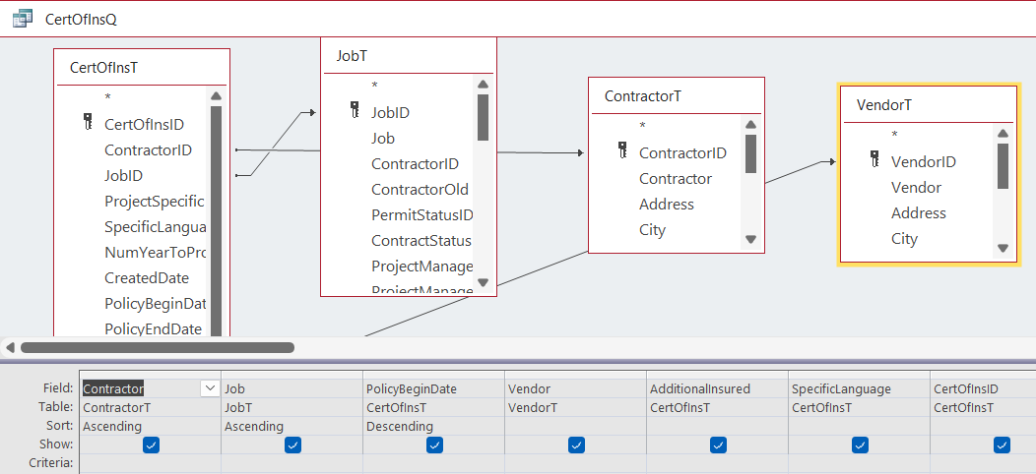Click the VendorT table cell under Vendor
This screenshot has width=1036, height=474.
pos(575,408)
